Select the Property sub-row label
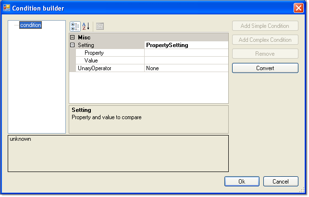Viewport: 309px width, 197px height. click(94, 53)
